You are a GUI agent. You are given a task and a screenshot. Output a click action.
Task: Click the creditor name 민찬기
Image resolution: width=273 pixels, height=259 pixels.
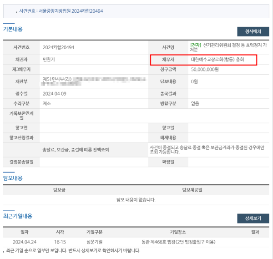[49, 60]
